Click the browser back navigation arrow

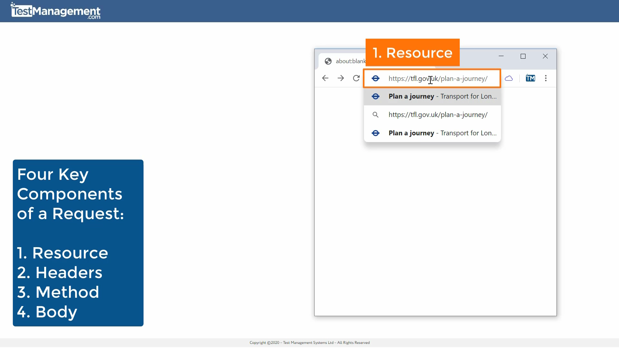click(x=325, y=78)
